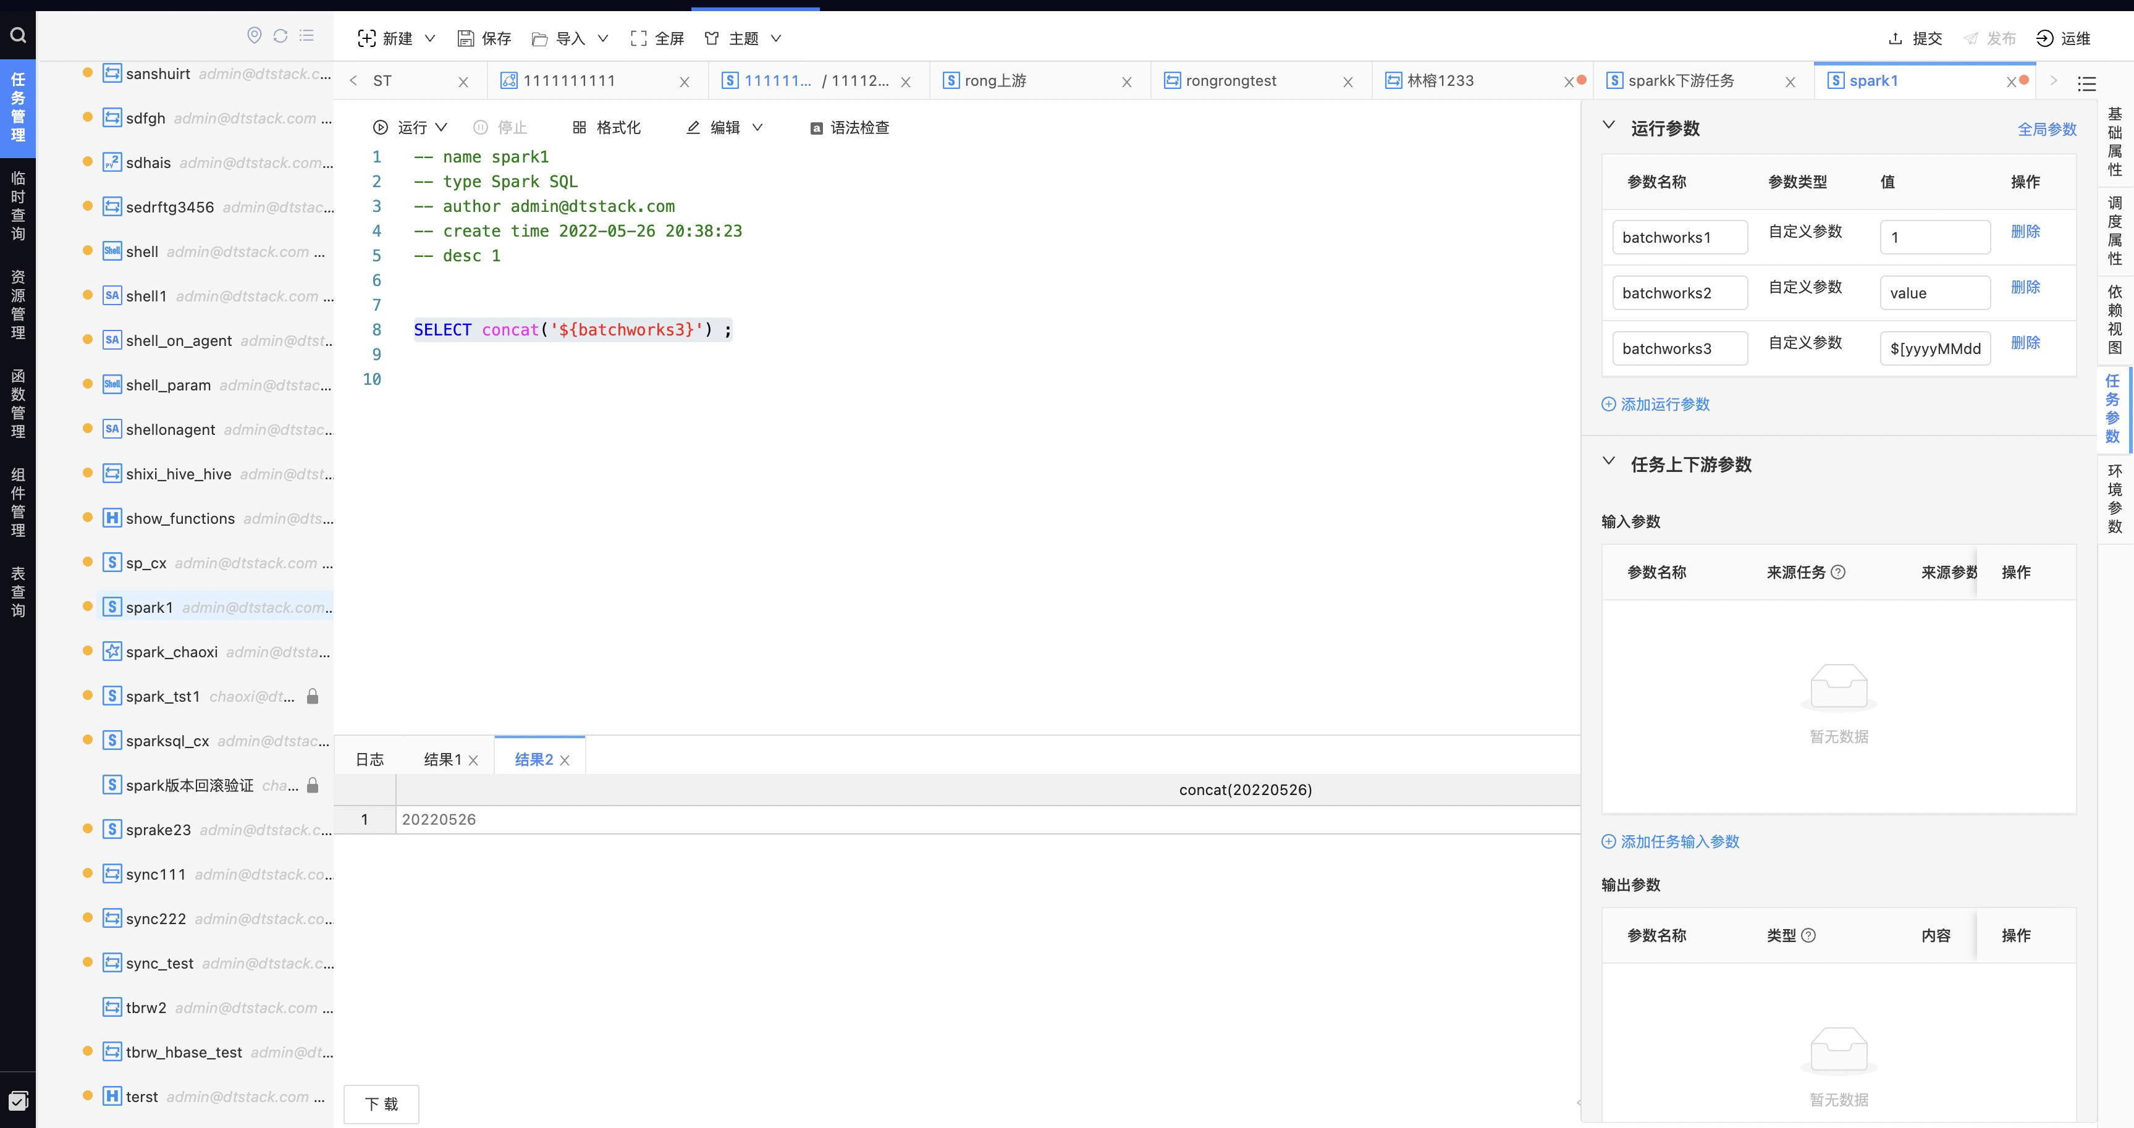Delete the batchworks3 parameter
Image resolution: width=2134 pixels, height=1128 pixels.
pos(2025,342)
